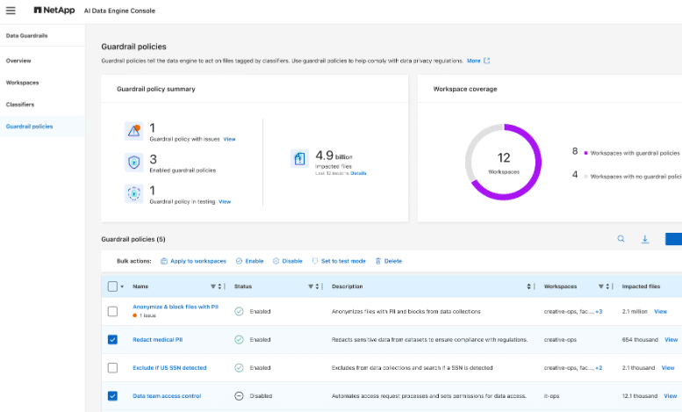
Task: Open the select-all checkbox dropdown arrow
Action: click(x=122, y=287)
